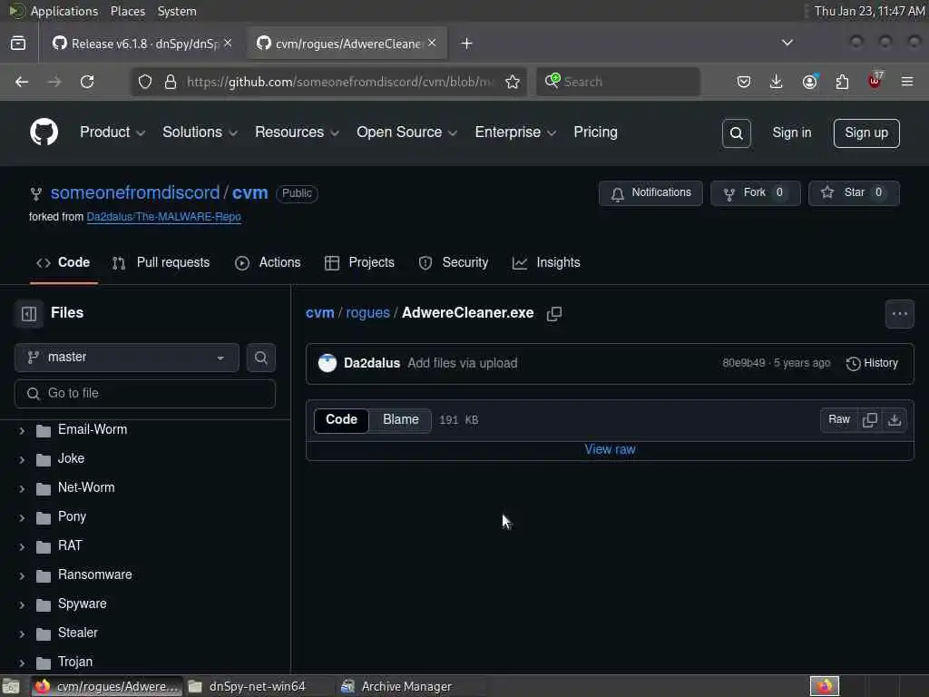Open the Firefox downloads arrow icon
Image resolution: width=929 pixels, height=697 pixels.
777,82
